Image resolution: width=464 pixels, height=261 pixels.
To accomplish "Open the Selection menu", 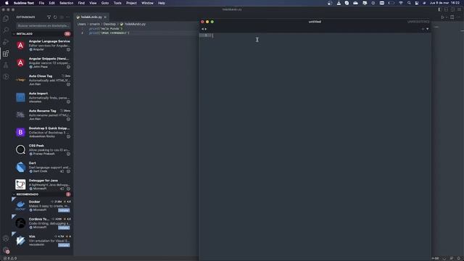I will (66, 3).
